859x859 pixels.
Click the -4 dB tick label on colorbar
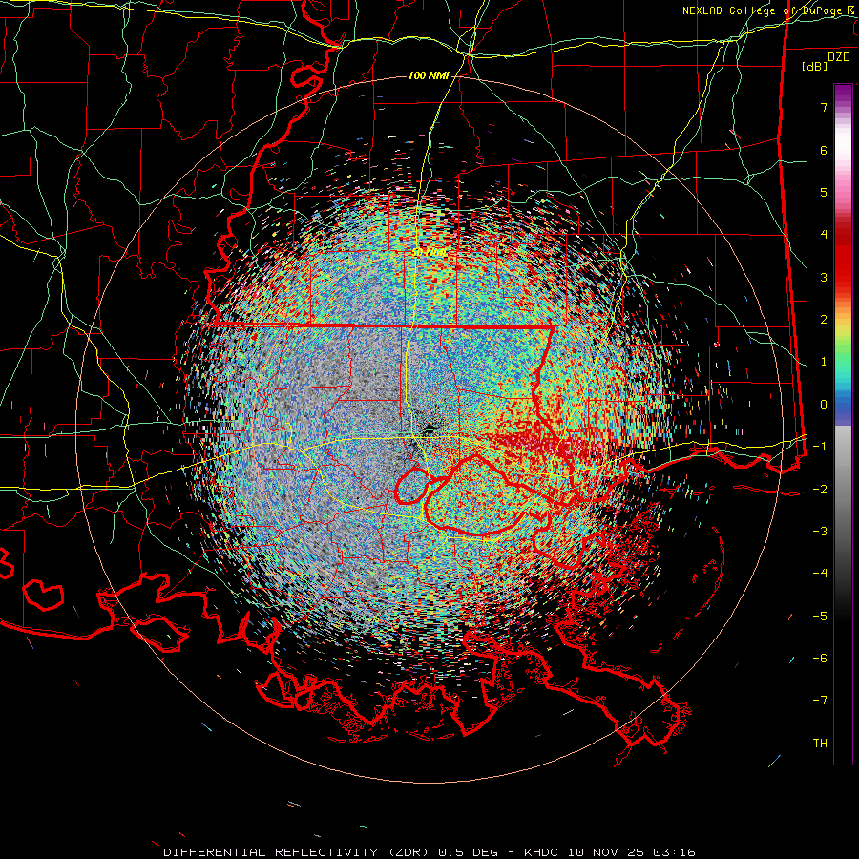point(820,574)
